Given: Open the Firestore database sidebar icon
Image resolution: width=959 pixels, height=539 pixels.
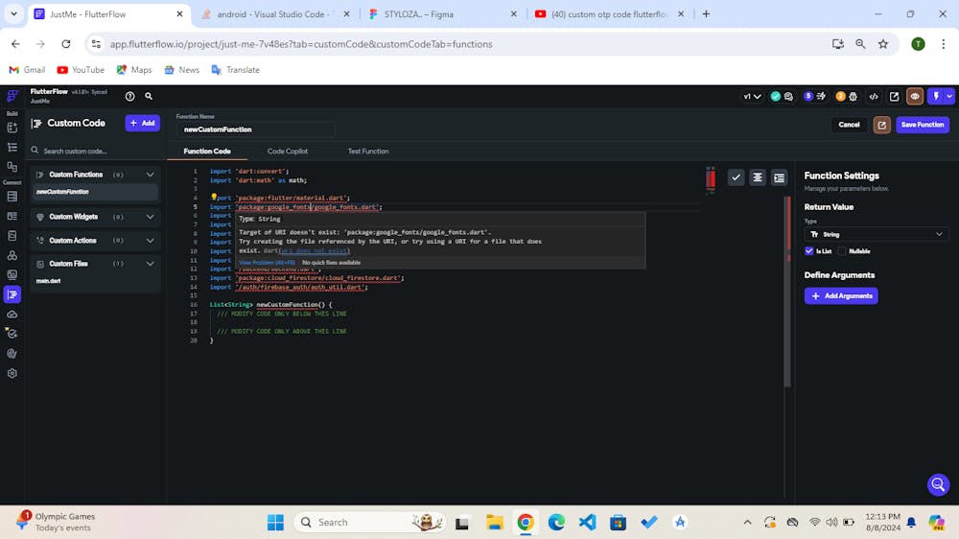Looking at the screenshot, I should click(12, 197).
